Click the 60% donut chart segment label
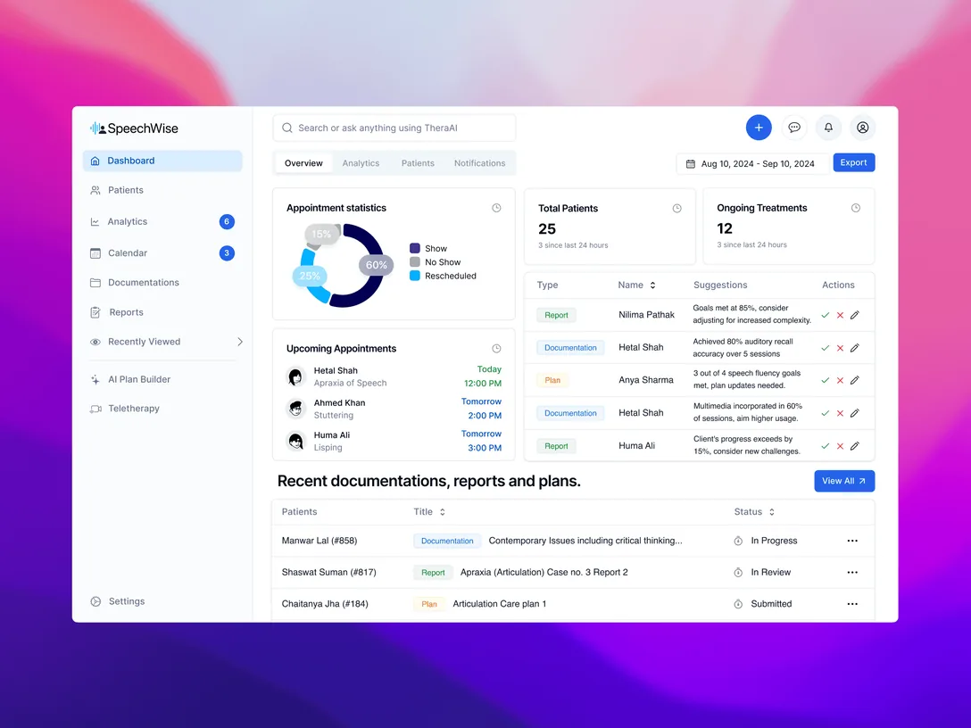 tap(376, 265)
